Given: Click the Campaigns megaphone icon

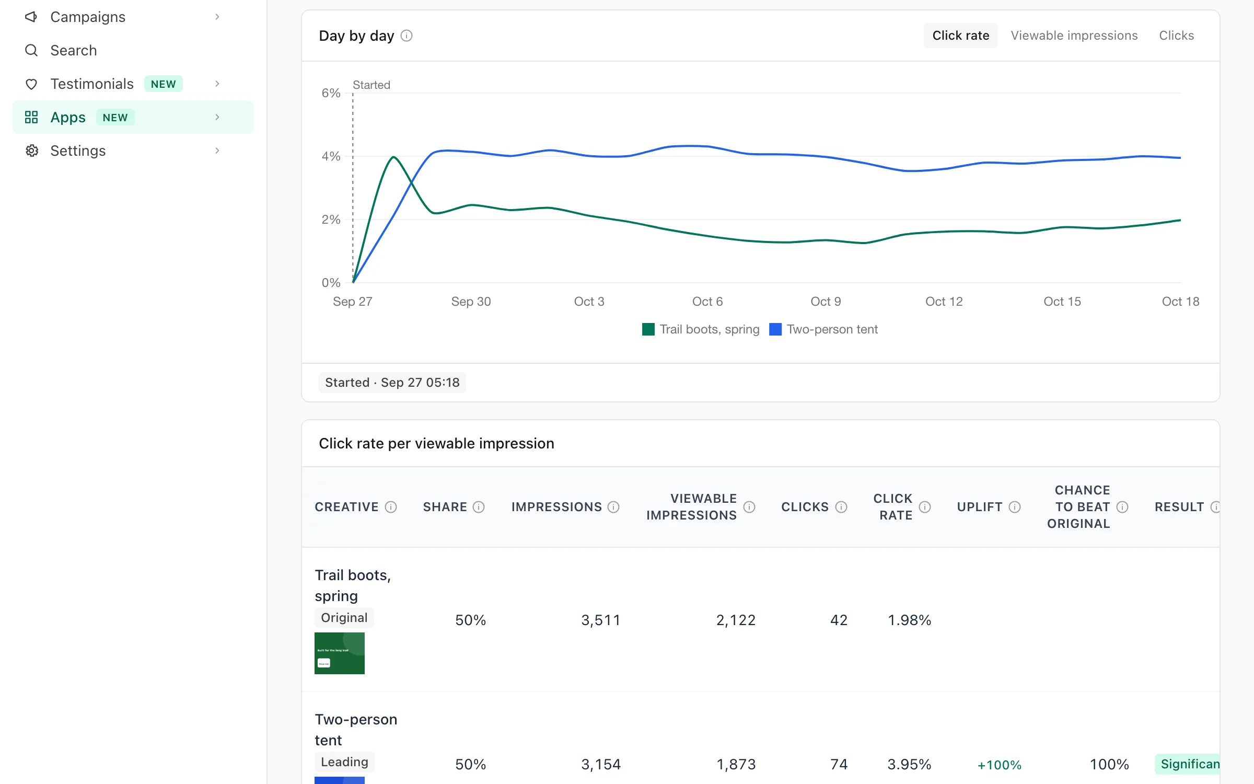Looking at the screenshot, I should coord(31,17).
